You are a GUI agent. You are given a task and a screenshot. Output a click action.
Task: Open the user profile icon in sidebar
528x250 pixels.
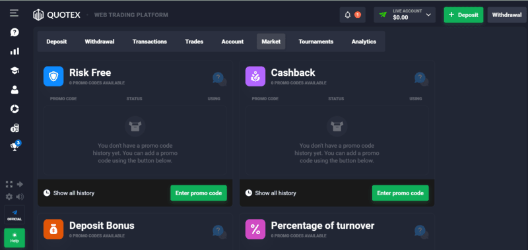pos(15,90)
